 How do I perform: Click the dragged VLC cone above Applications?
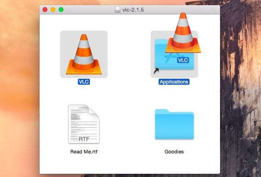[x=183, y=34]
